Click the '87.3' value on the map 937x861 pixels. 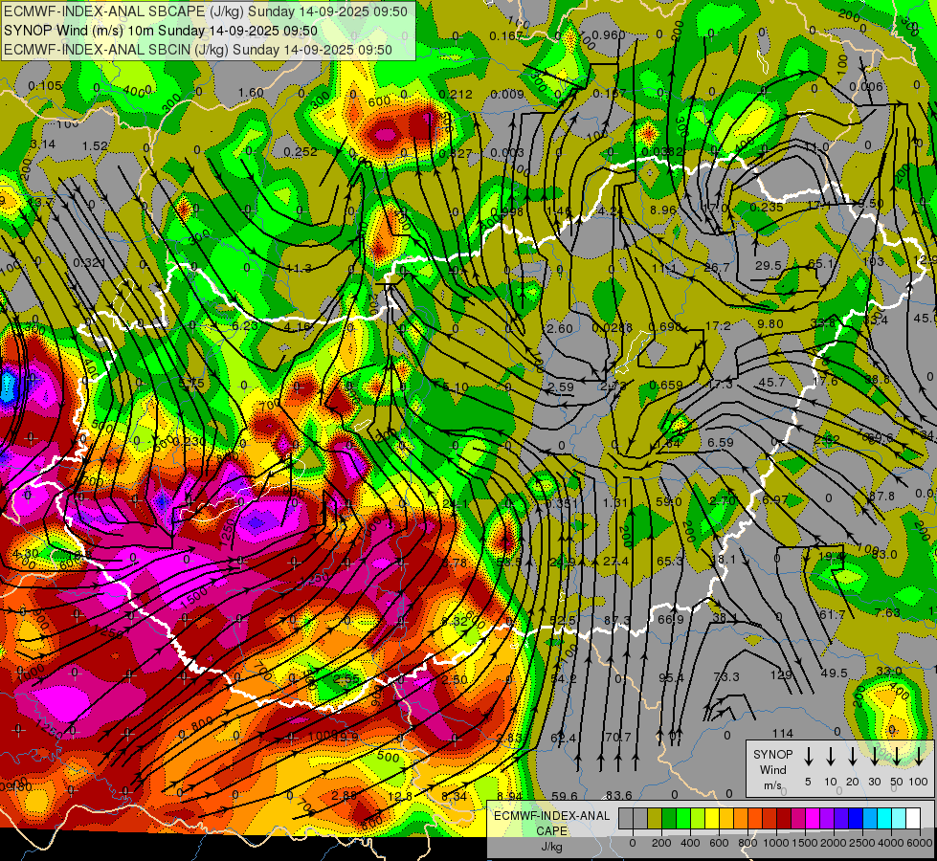tap(618, 621)
